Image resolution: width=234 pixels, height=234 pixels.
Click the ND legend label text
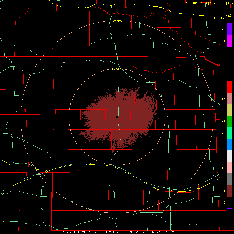[x=223, y=203]
